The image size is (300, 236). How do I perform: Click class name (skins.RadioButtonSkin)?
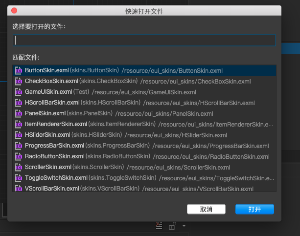point(118,156)
